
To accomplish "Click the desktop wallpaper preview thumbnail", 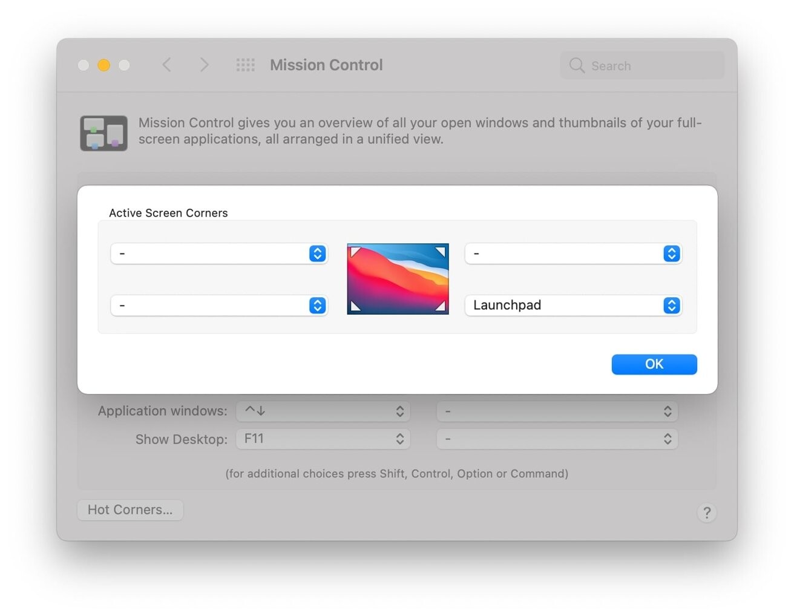I will coord(398,279).
